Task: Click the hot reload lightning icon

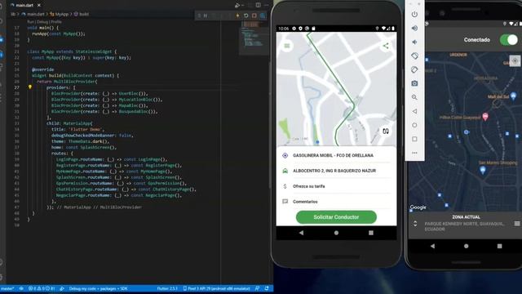Action: click(237, 16)
